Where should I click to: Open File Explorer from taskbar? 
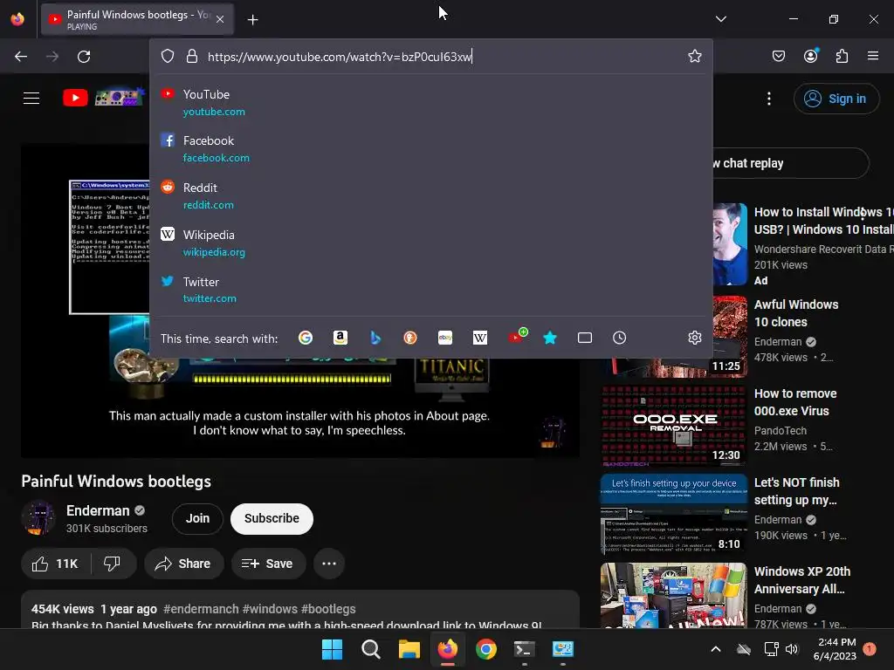click(x=409, y=649)
